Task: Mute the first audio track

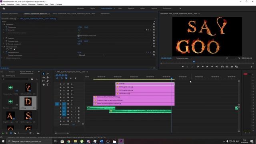Action: (x=72, y=108)
